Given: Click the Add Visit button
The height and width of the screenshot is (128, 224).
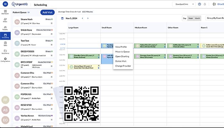Looking at the screenshot, I should pos(47,12).
